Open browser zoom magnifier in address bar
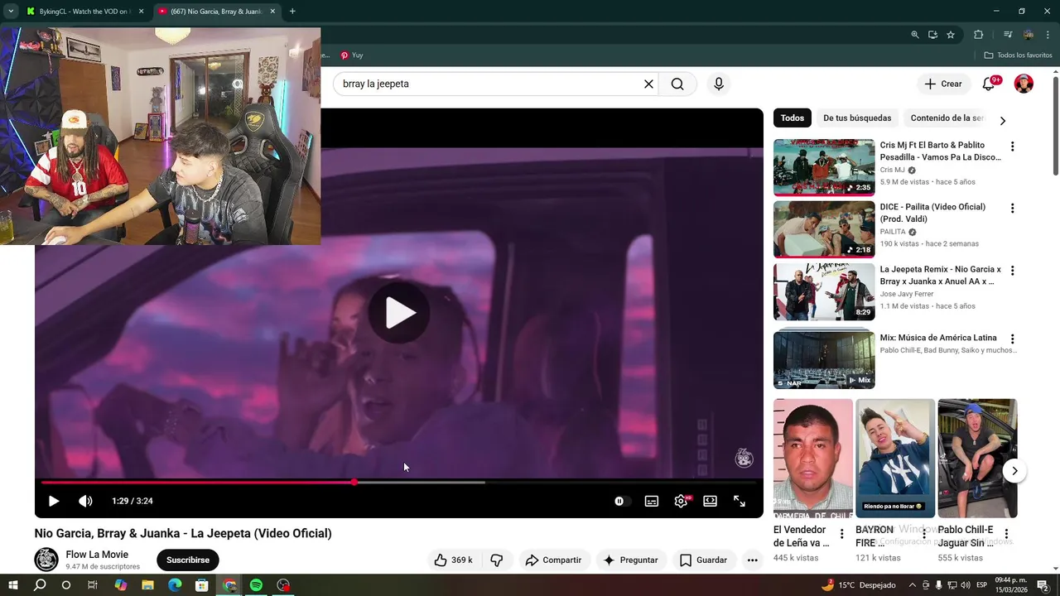This screenshot has height=596, width=1060. coord(915,35)
